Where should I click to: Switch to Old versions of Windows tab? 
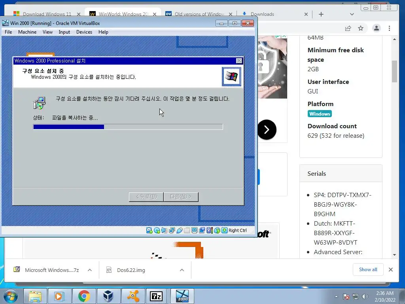click(x=199, y=14)
